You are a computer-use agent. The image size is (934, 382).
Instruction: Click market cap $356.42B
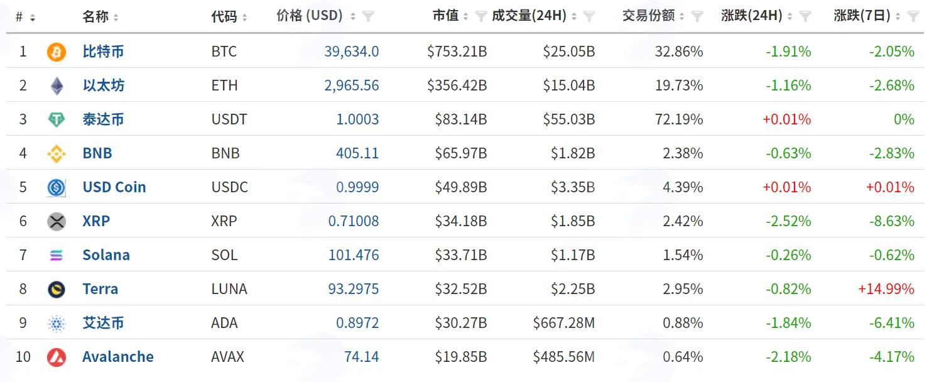coord(457,85)
